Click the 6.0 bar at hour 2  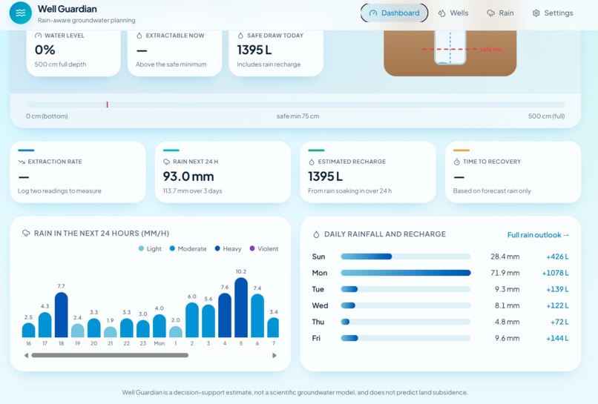click(192, 319)
